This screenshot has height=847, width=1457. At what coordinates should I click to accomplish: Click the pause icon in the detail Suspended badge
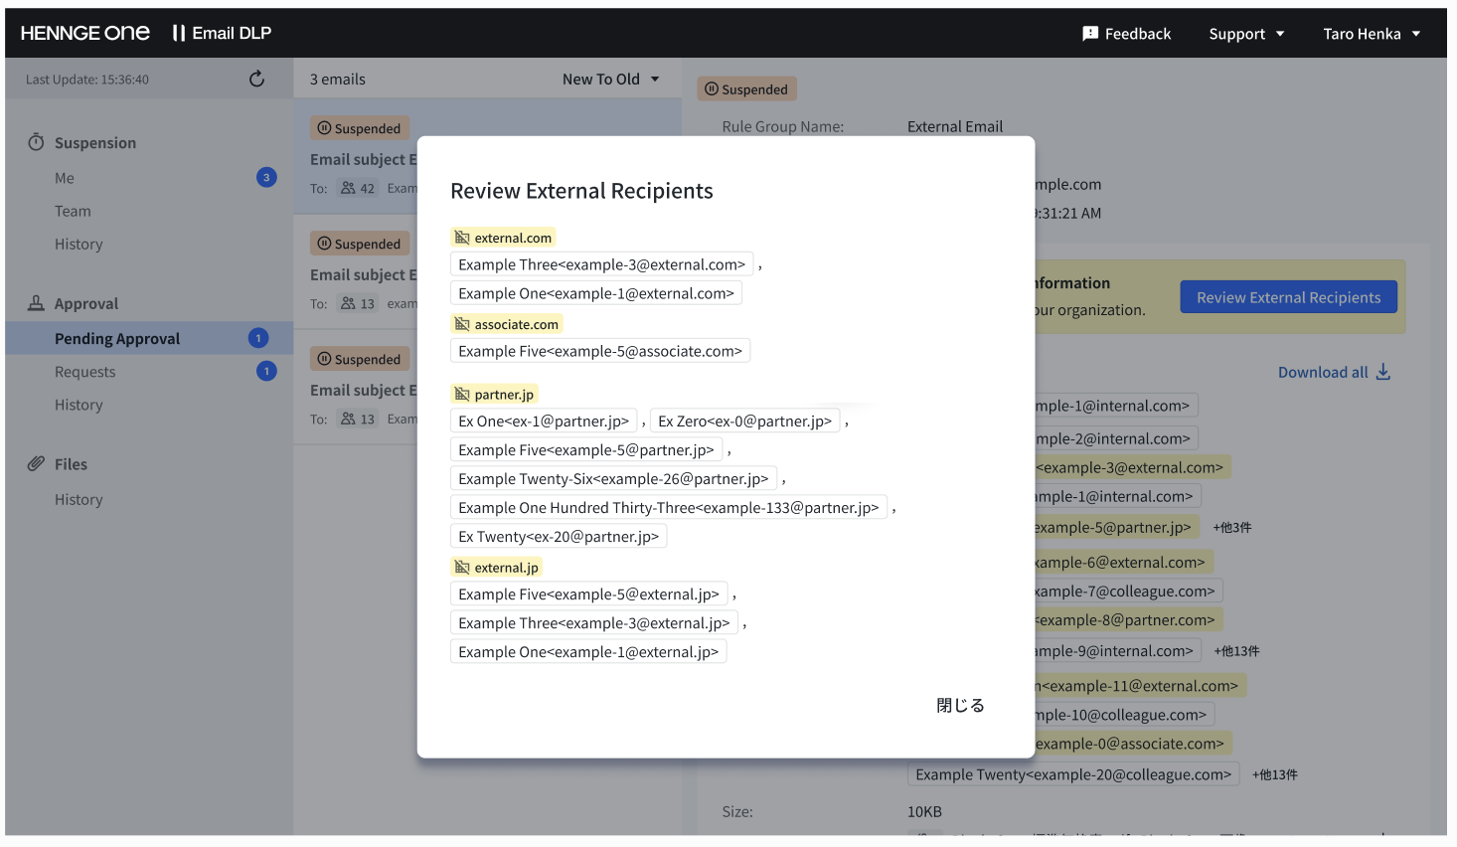[x=712, y=88]
